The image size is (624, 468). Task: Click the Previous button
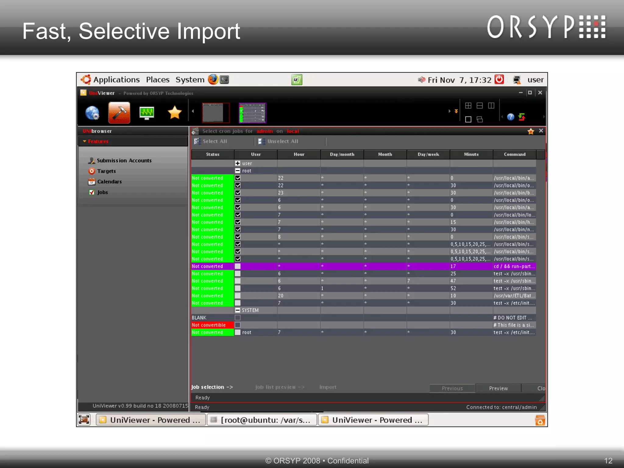[452, 388]
